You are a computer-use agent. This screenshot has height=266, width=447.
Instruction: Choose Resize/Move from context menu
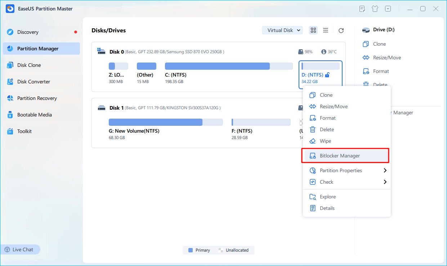point(347,106)
